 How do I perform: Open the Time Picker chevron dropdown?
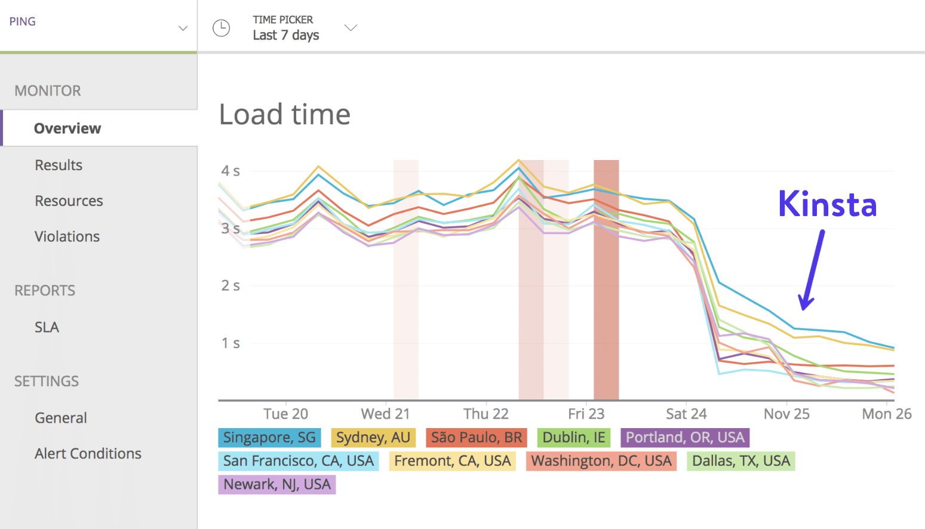tap(351, 27)
